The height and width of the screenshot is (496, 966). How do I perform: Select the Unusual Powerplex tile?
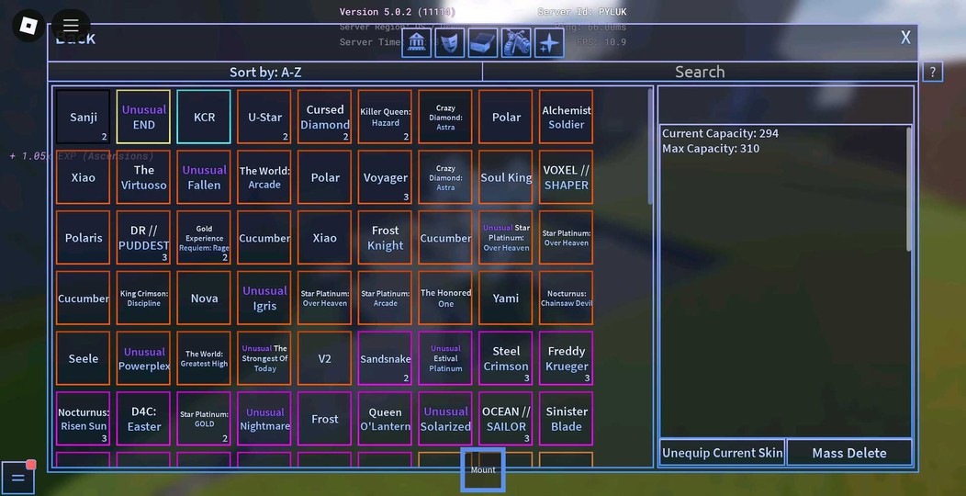(x=143, y=358)
